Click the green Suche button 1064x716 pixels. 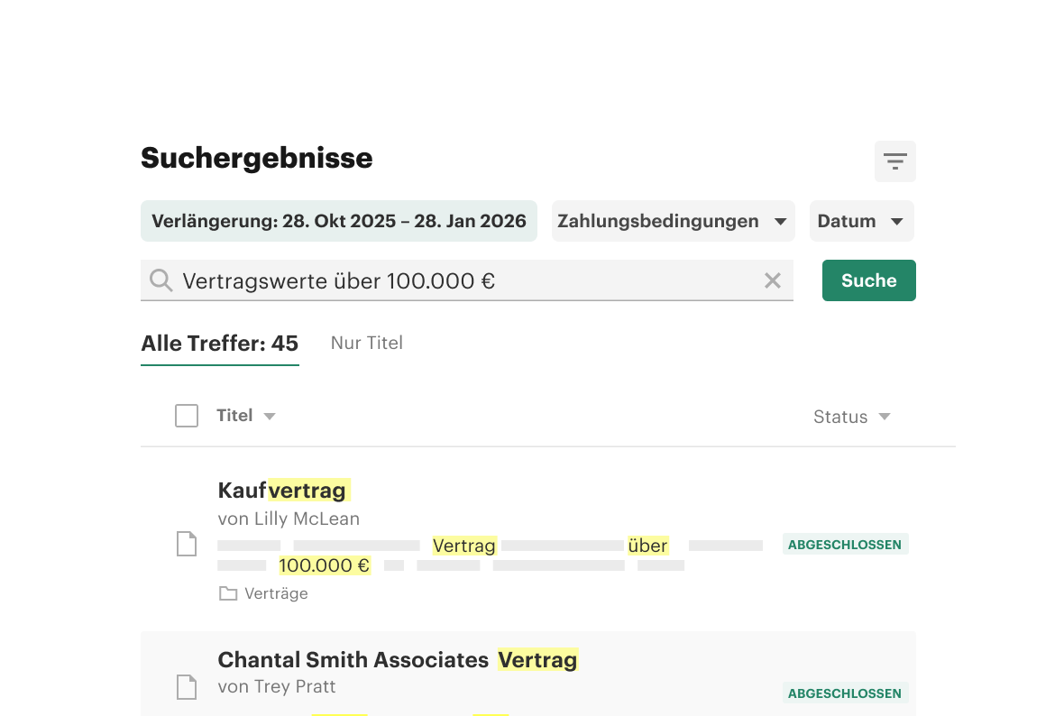869,280
